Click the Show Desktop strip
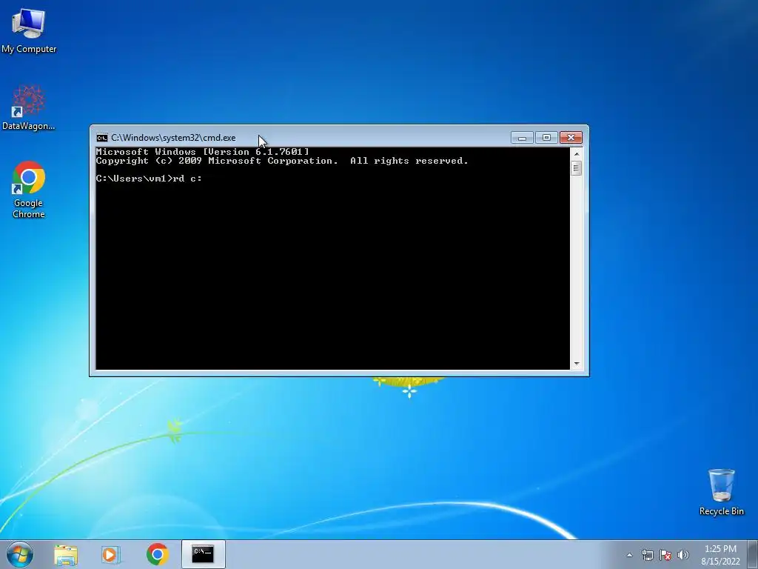 753,554
